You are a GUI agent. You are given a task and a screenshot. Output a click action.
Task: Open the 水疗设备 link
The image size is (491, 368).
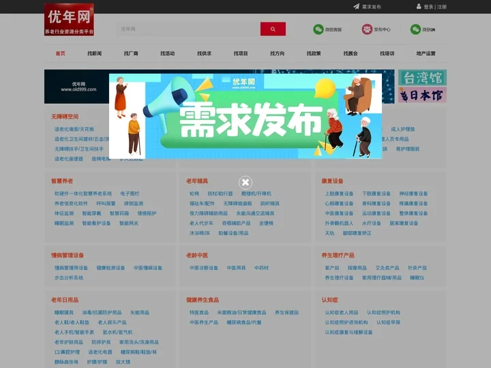pyautogui.click(x=372, y=224)
